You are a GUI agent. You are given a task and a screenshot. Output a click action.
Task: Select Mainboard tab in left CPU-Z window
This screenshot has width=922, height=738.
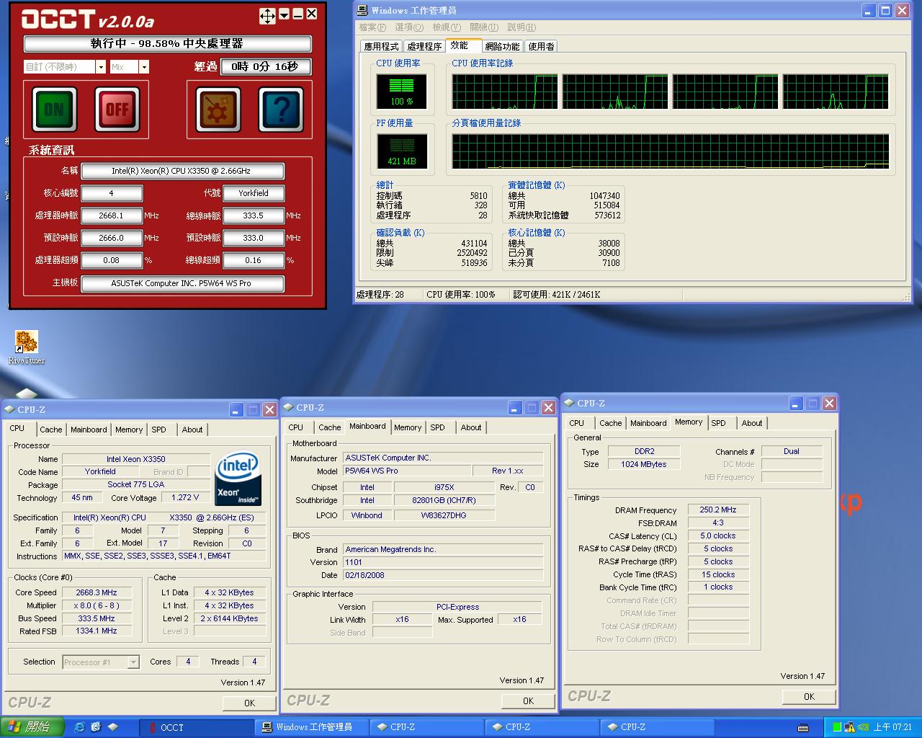pyautogui.click(x=89, y=430)
